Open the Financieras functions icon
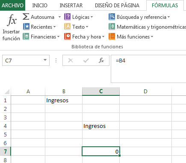This screenshot has width=186, height=163. tap(26, 36)
